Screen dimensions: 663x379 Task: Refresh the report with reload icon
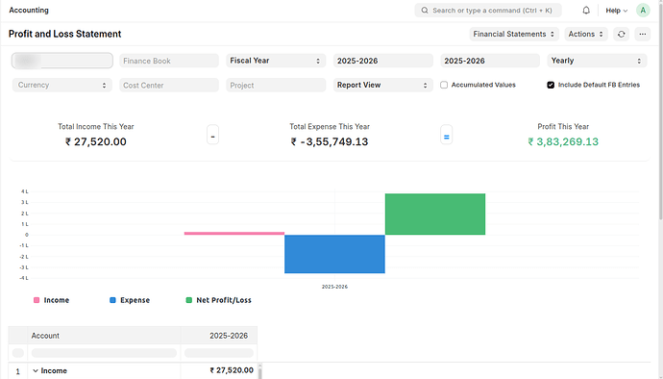pyautogui.click(x=621, y=34)
